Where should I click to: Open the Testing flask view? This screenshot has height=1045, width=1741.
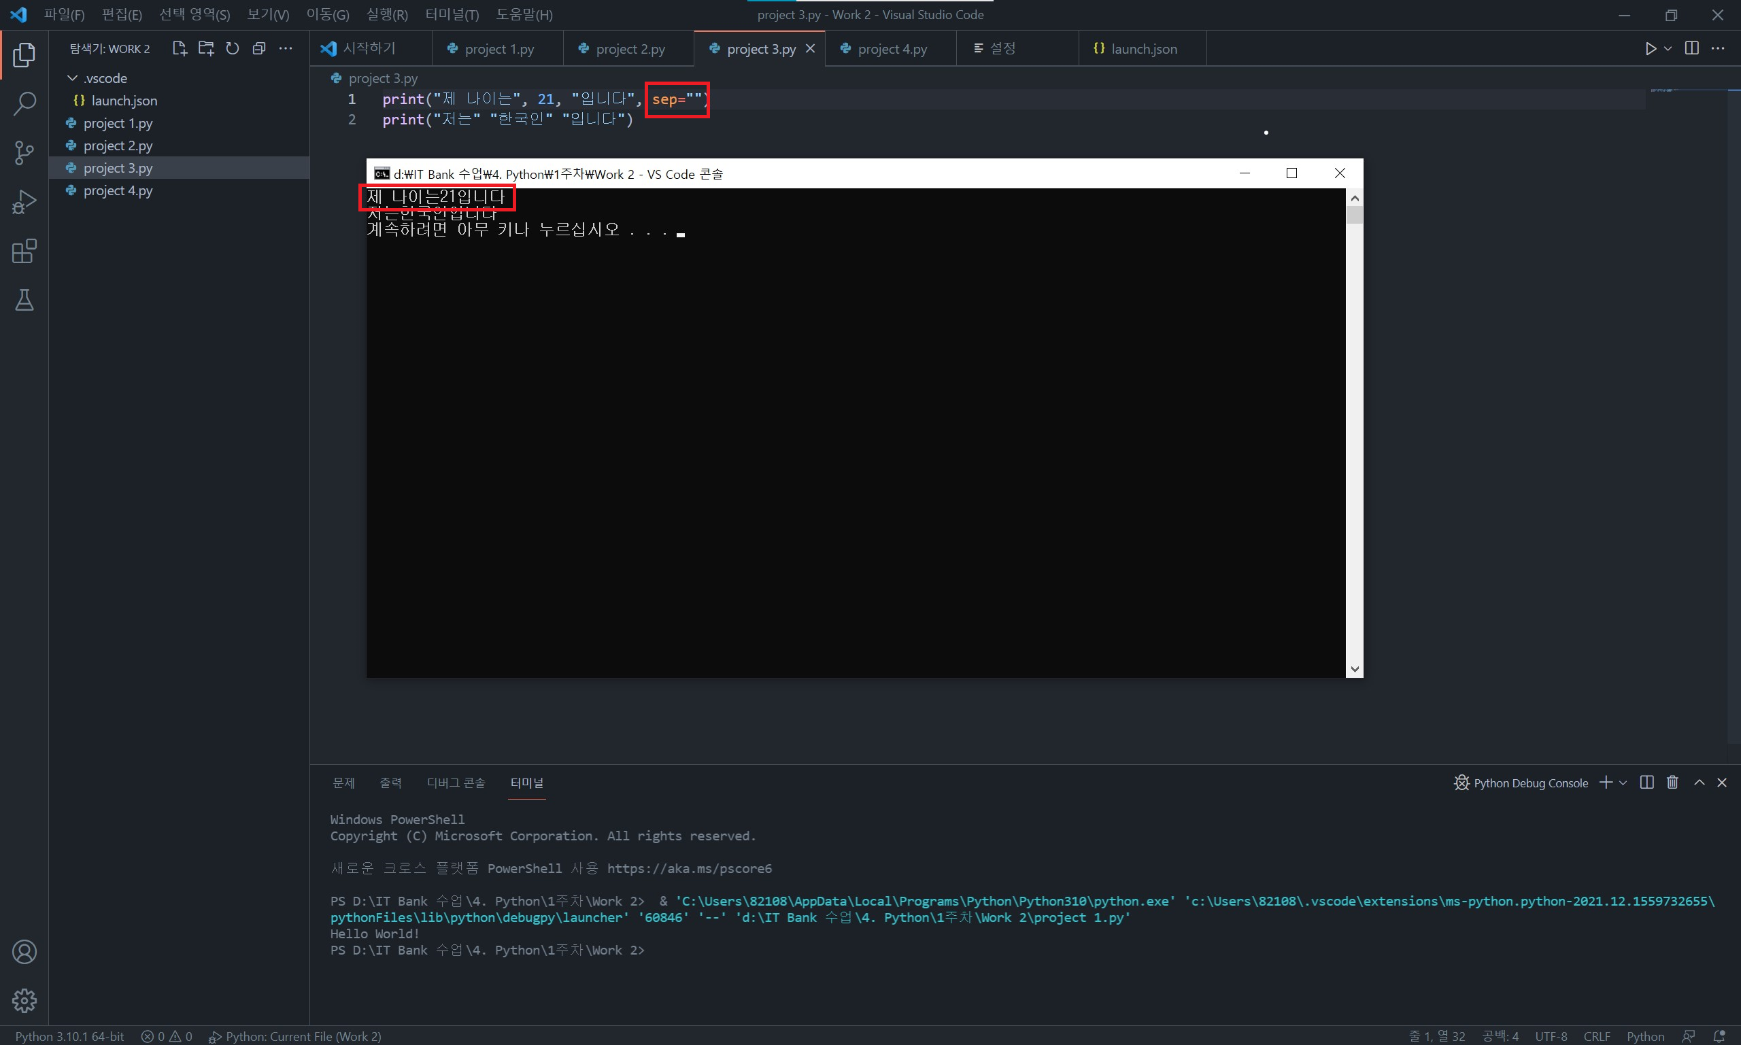[x=24, y=301]
